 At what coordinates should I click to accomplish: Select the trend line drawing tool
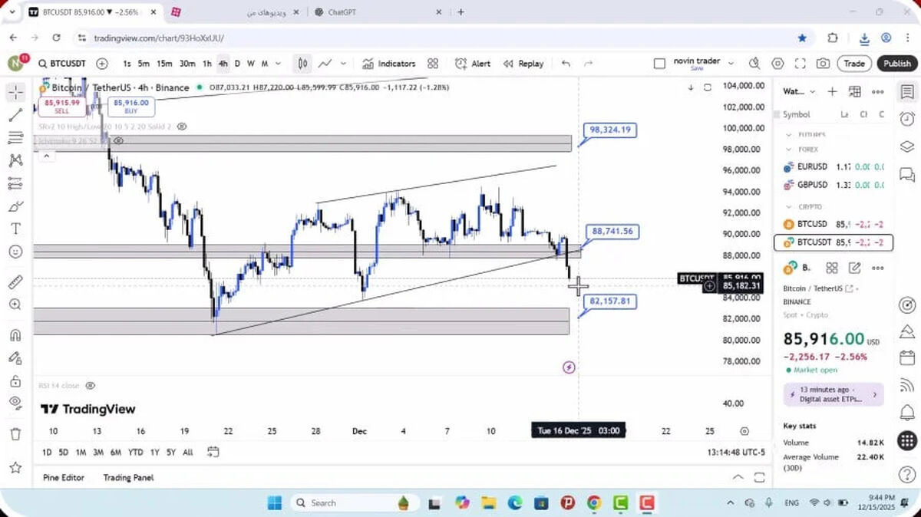15,116
